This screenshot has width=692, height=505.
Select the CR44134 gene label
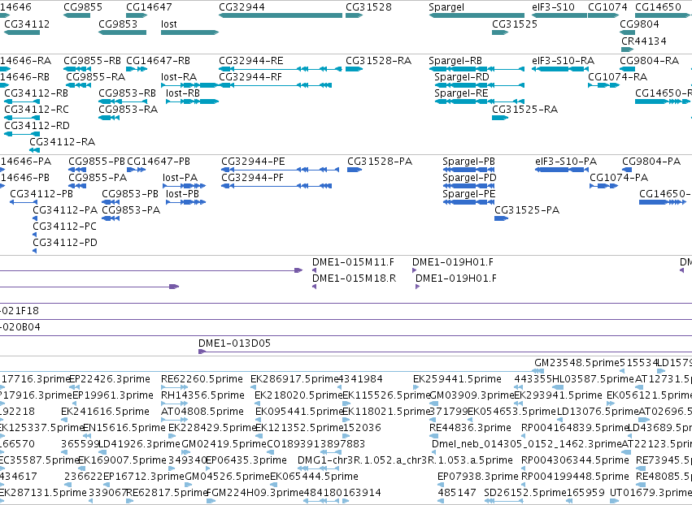(644, 41)
